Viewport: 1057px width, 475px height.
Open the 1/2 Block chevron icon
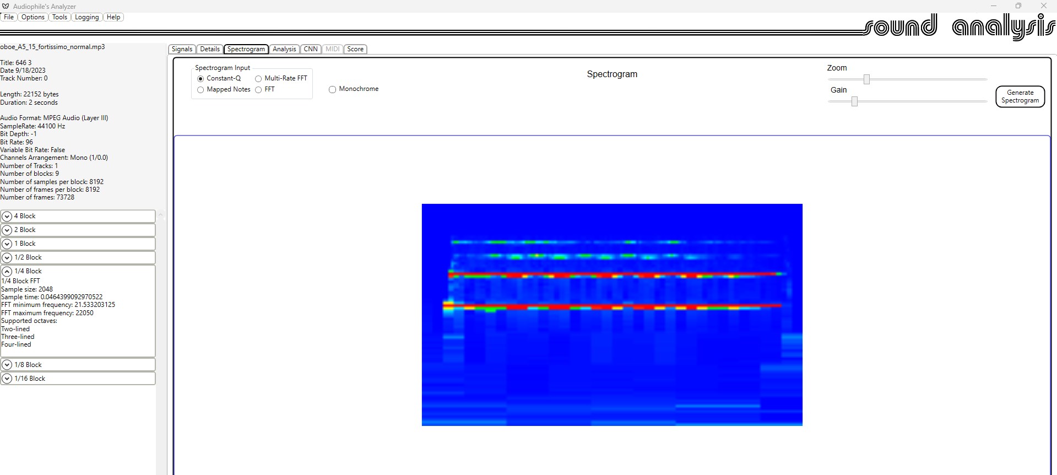click(x=7, y=258)
